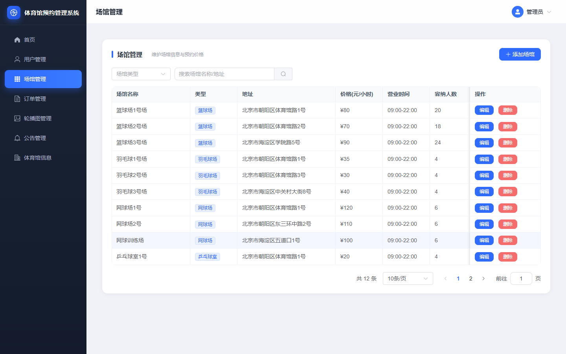Click the previous page arrow
This screenshot has height=354, width=566.
[445, 278]
